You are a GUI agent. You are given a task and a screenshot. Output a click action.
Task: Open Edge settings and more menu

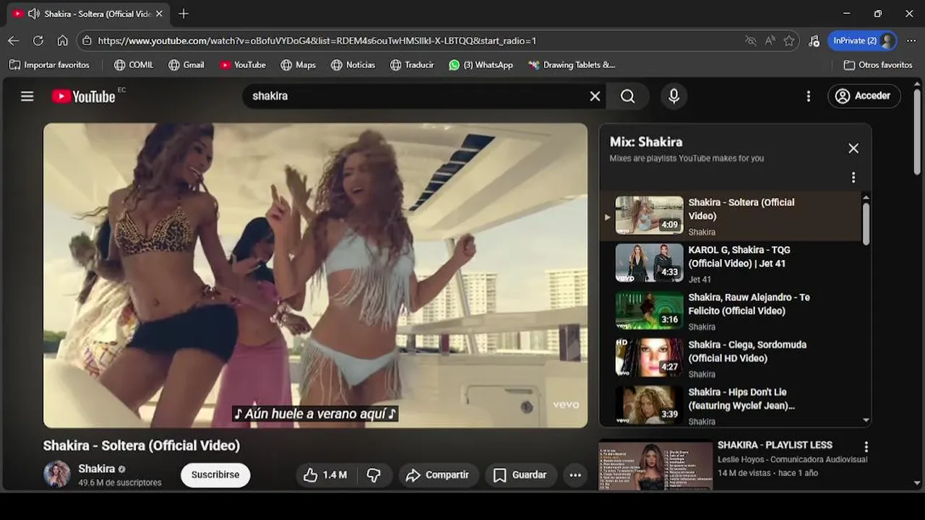[911, 41]
